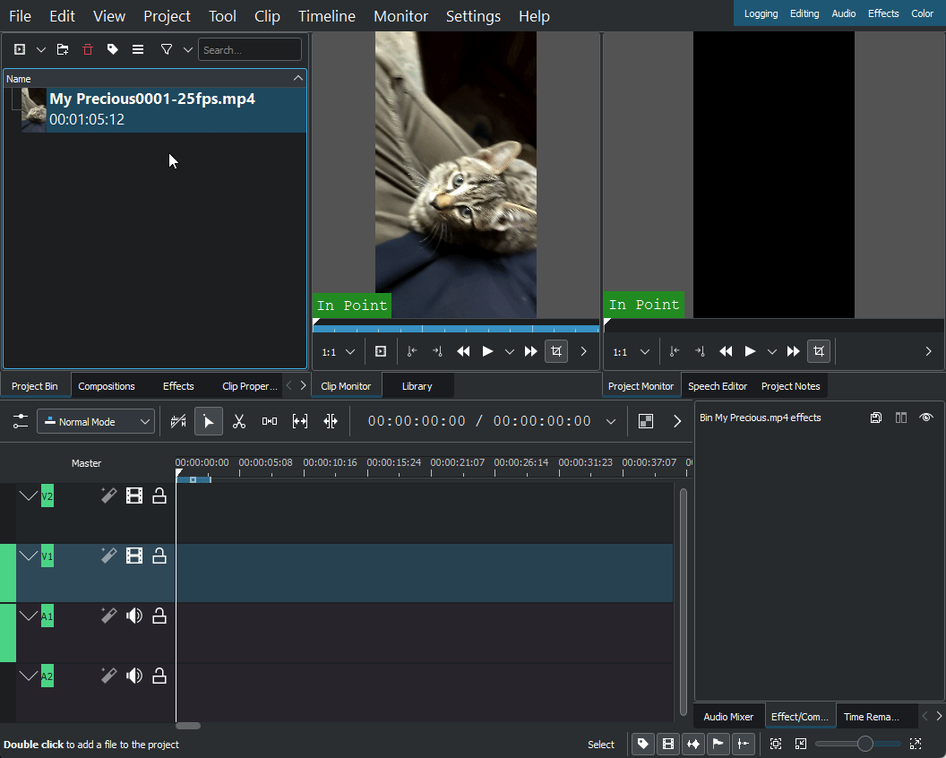
Task: Click the zoom in icon after the zoom slider
Action: 916,745
